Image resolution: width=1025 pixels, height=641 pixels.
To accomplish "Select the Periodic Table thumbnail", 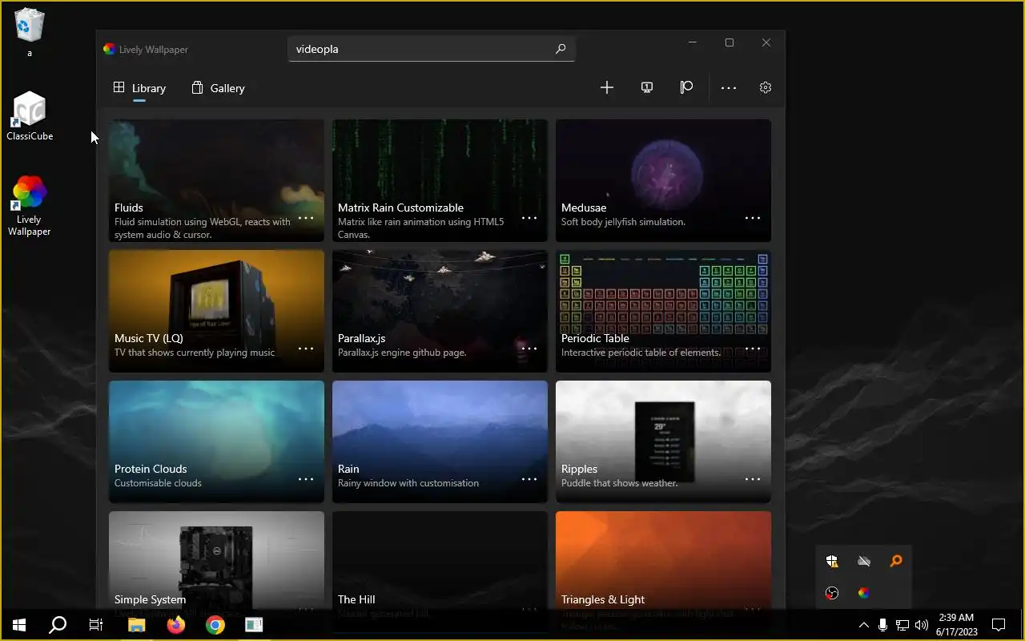I will coord(663,311).
